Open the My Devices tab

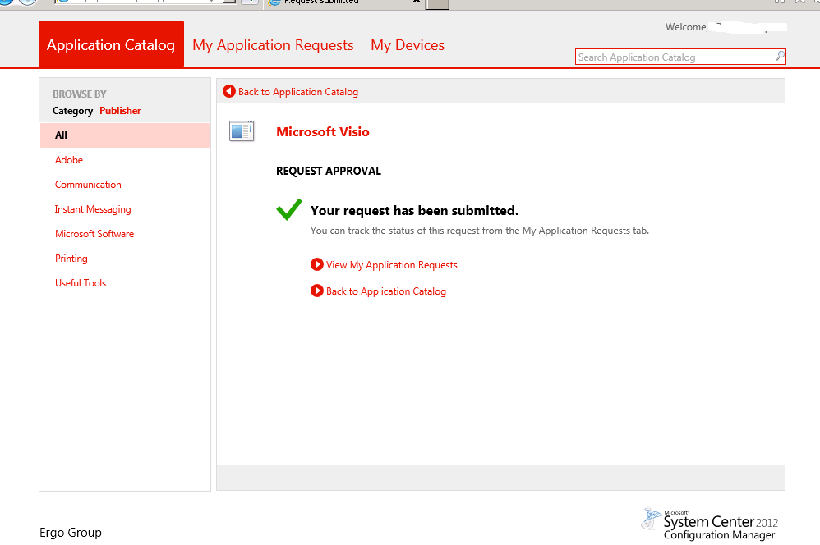pos(408,45)
